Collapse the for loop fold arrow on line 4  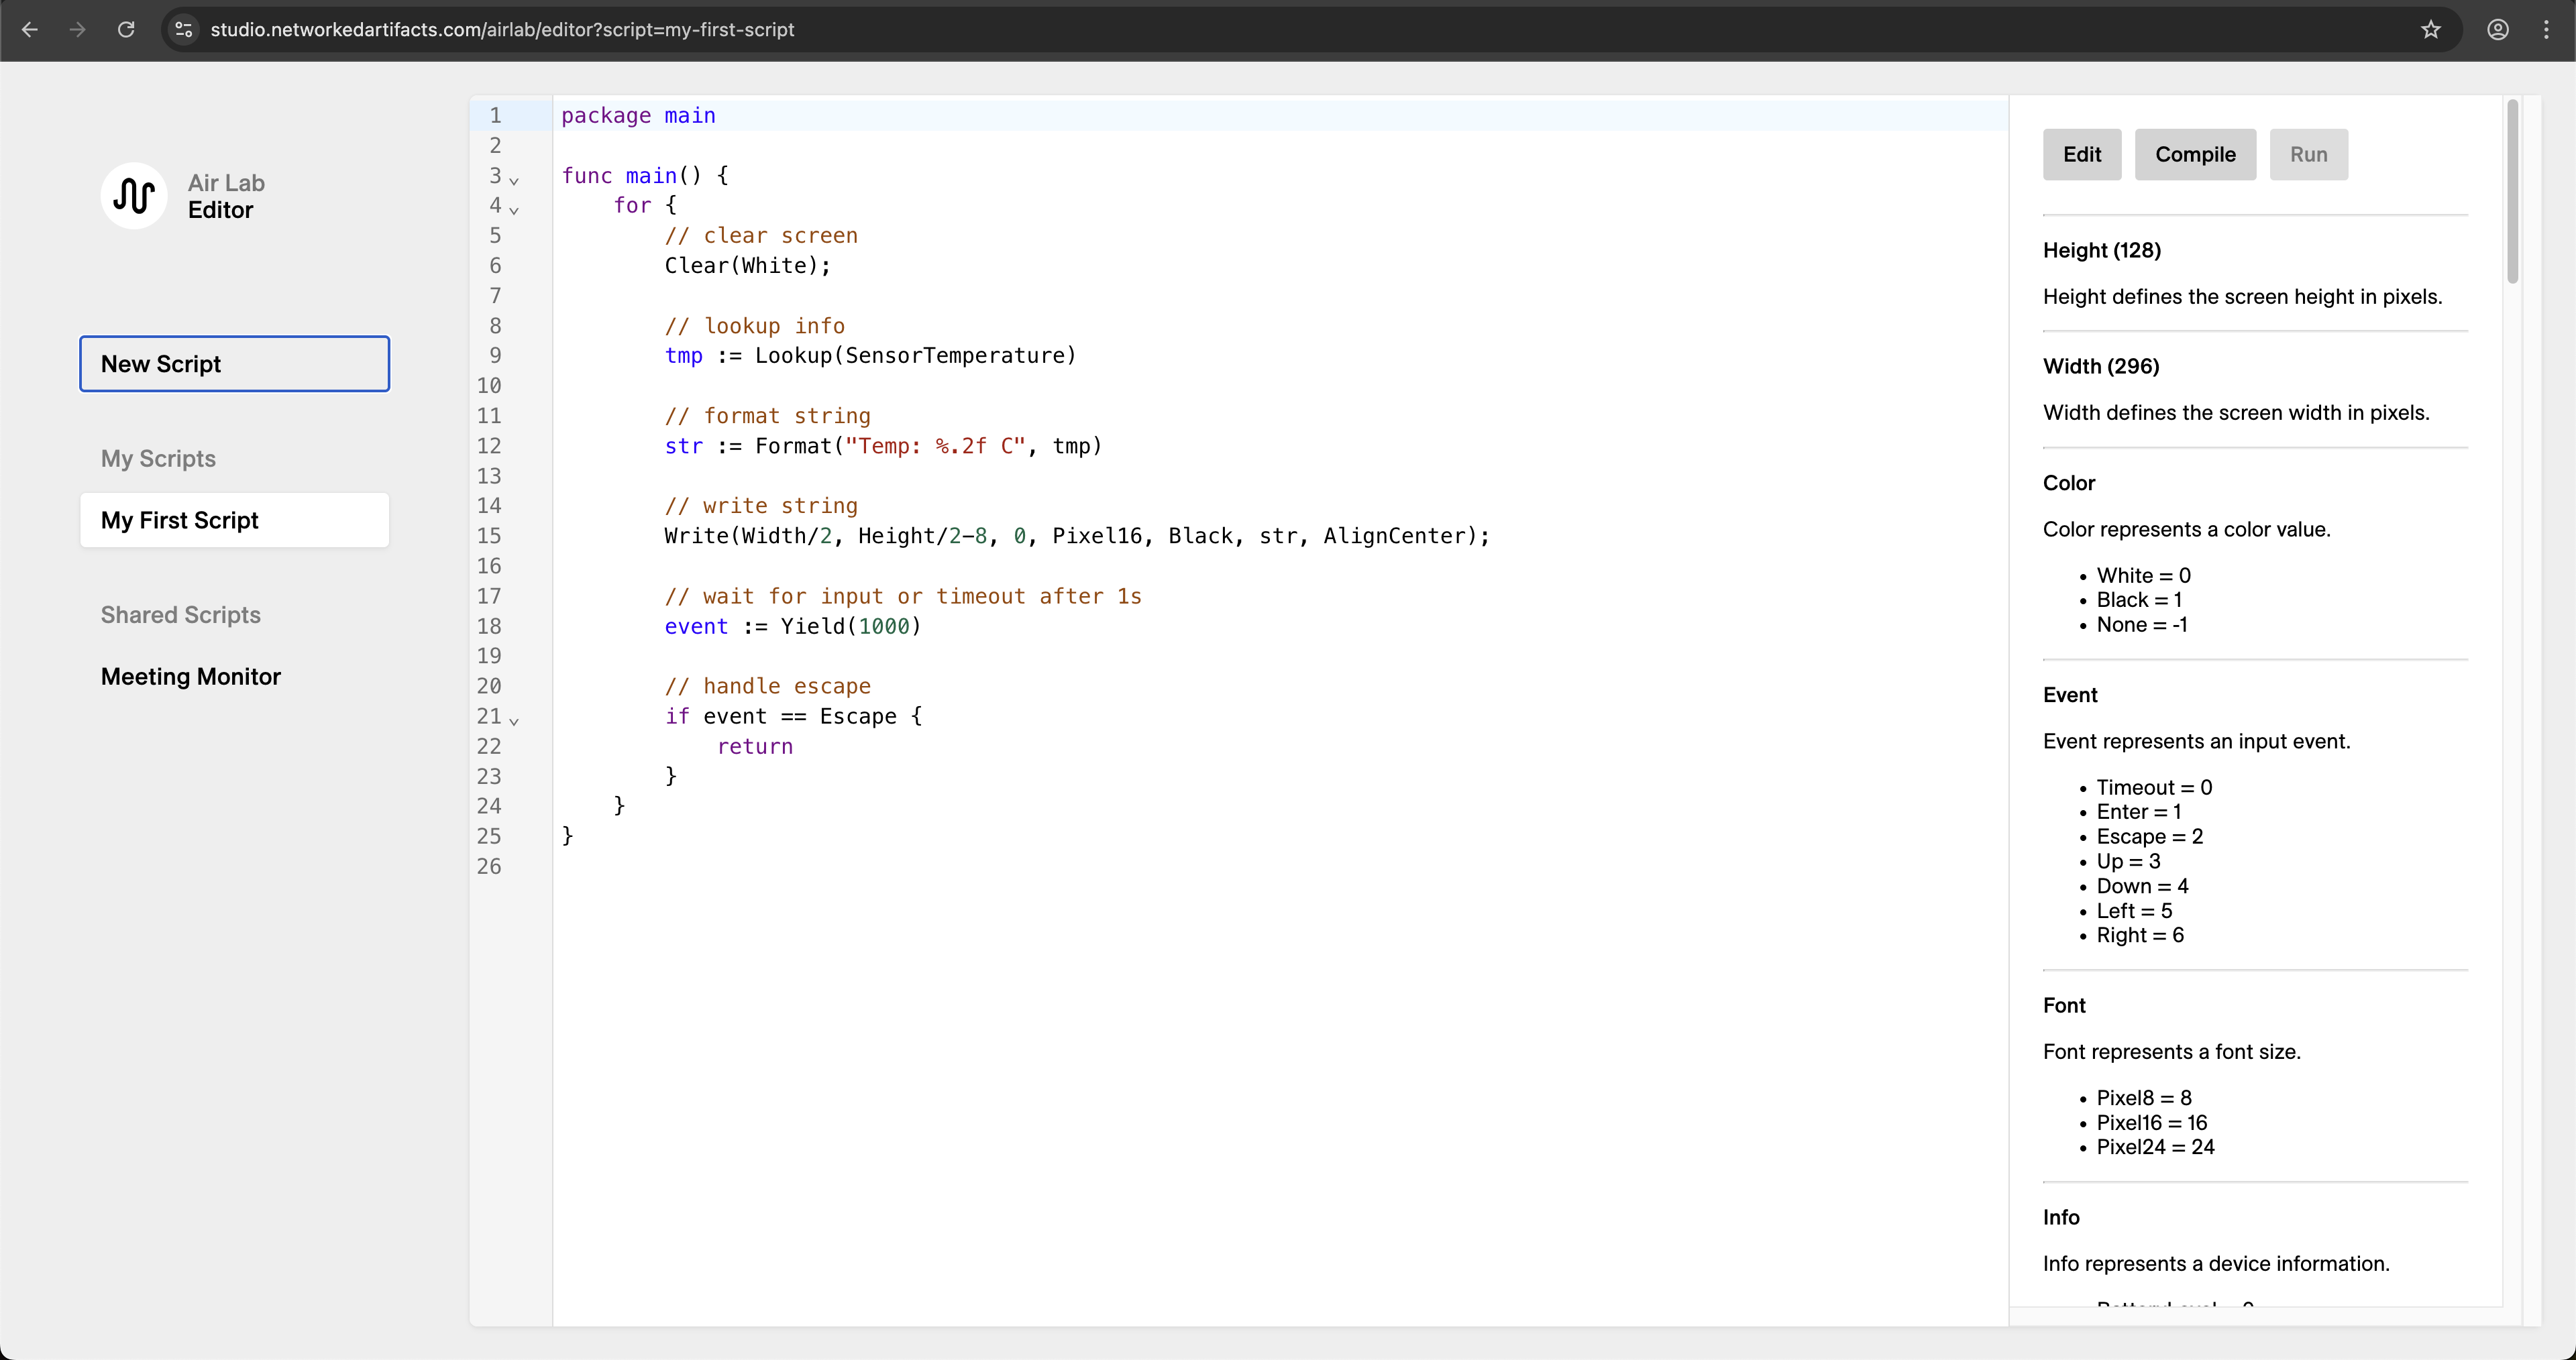(514, 210)
